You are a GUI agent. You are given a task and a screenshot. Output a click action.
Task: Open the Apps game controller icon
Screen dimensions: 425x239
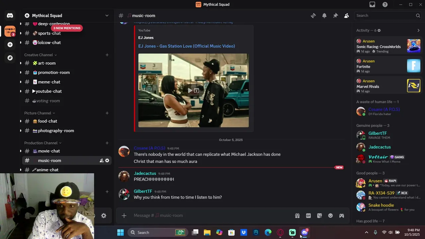[341, 215]
